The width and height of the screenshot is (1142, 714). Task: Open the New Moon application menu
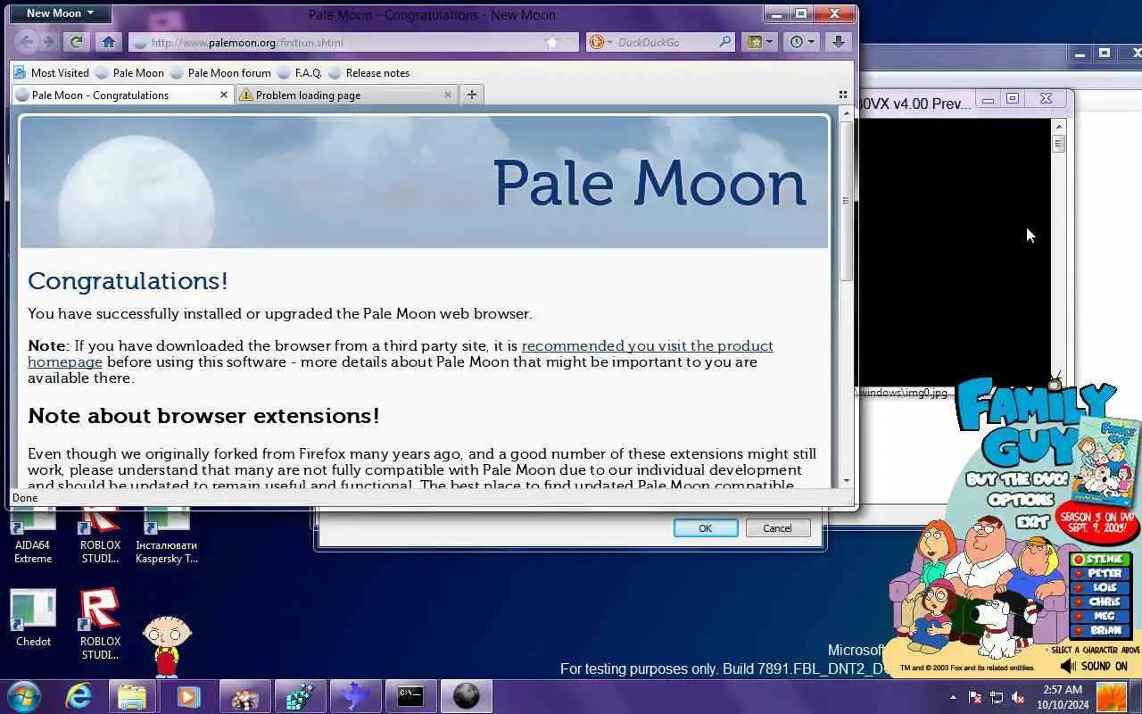click(x=60, y=13)
